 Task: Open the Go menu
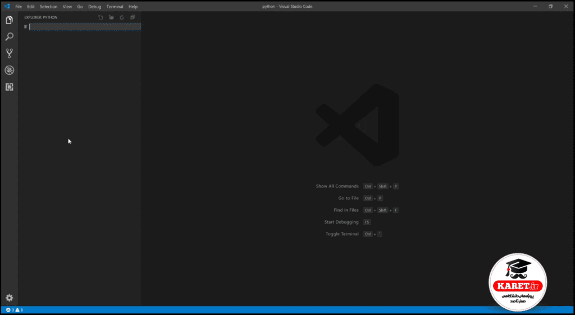point(80,7)
